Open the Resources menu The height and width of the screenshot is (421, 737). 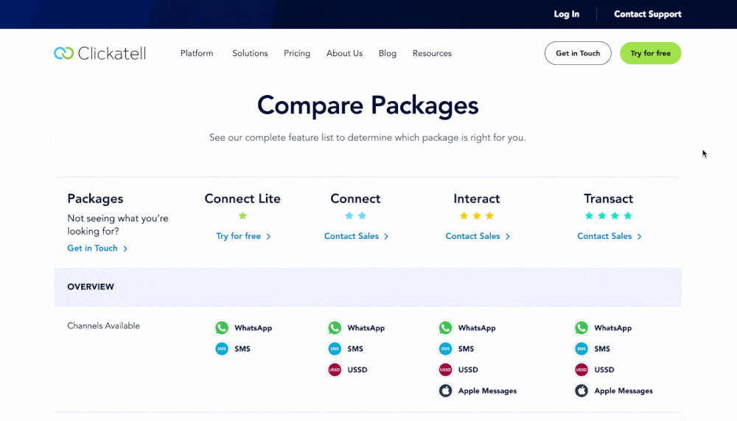click(x=432, y=53)
